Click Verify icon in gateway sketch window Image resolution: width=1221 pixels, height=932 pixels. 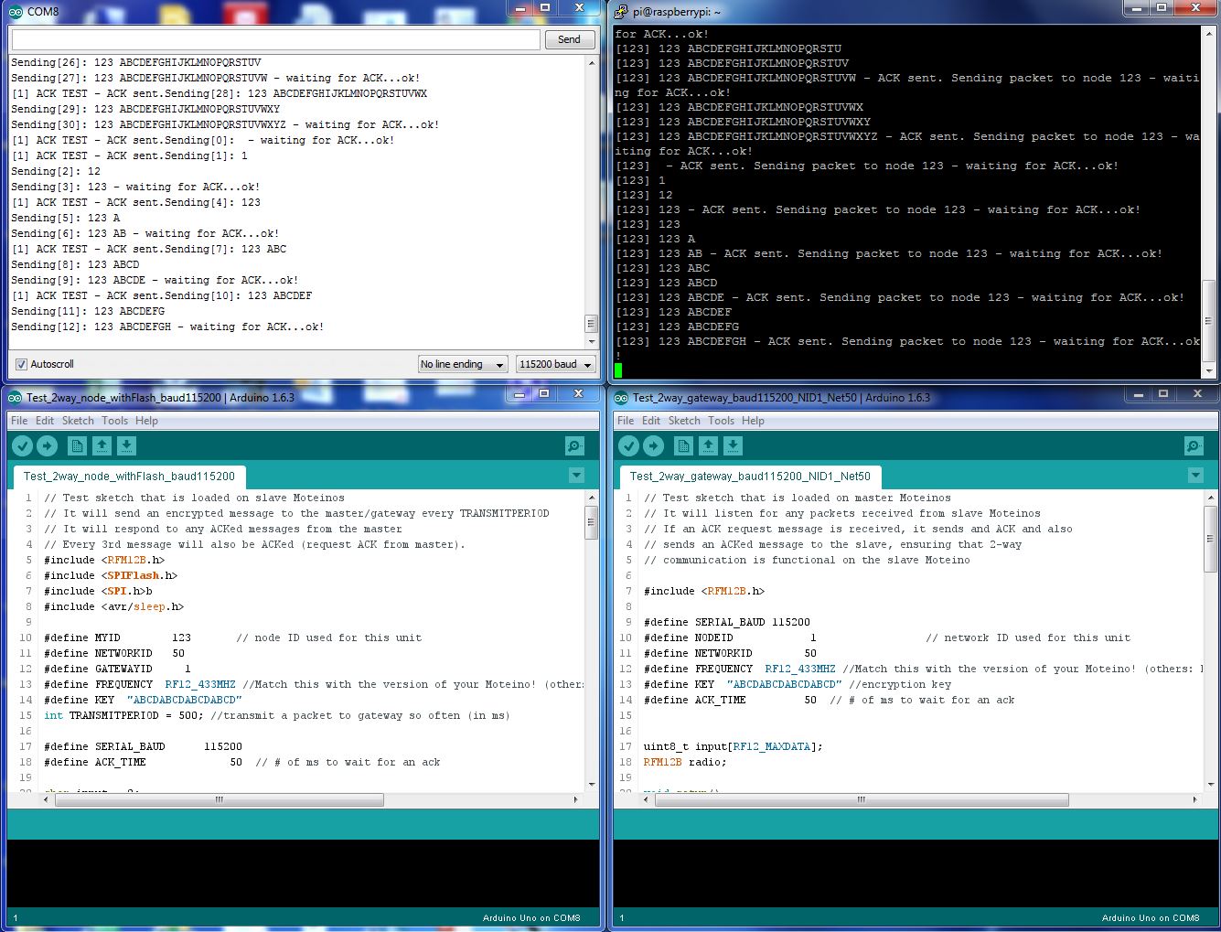pyautogui.click(x=629, y=445)
